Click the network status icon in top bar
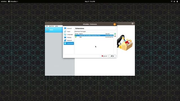 [172, 1]
